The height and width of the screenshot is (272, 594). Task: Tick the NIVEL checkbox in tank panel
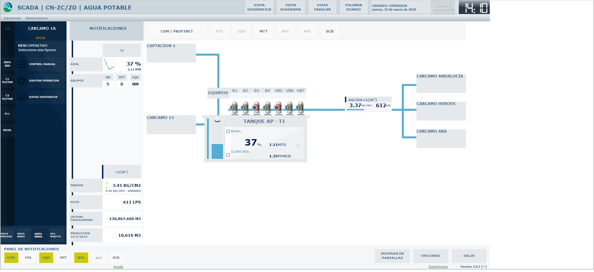point(228,131)
